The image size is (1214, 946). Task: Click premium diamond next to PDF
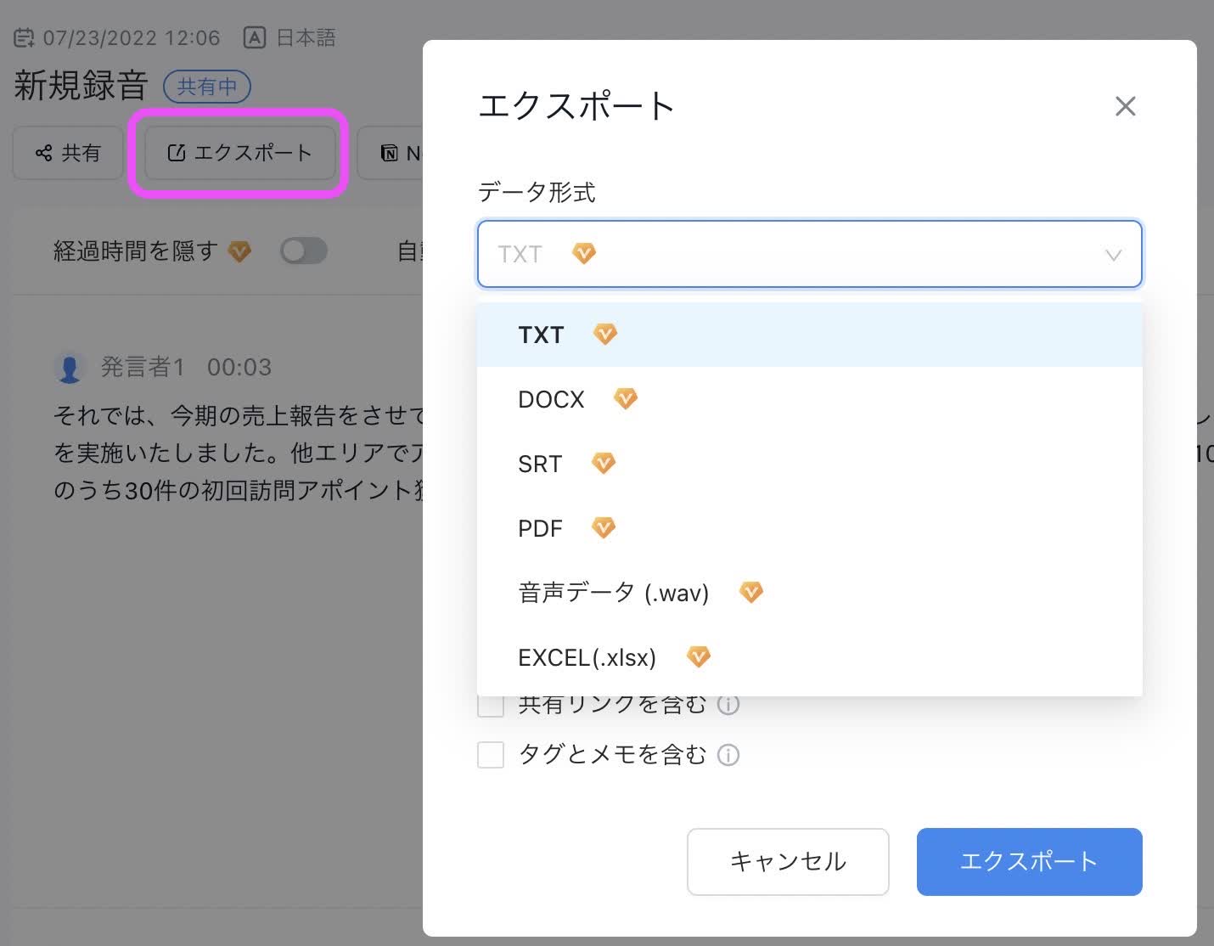coord(604,527)
